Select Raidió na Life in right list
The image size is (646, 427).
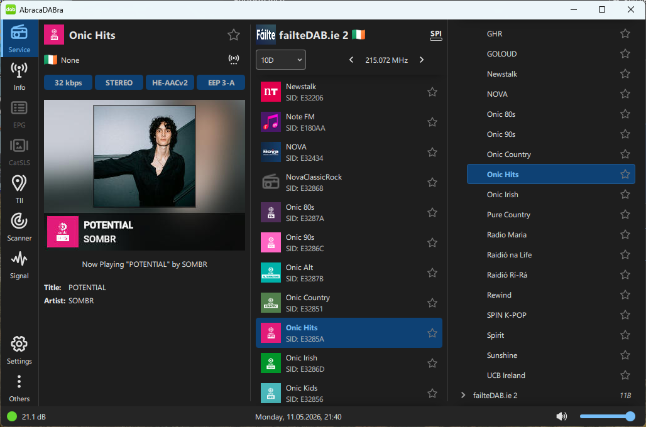(x=551, y=254)
